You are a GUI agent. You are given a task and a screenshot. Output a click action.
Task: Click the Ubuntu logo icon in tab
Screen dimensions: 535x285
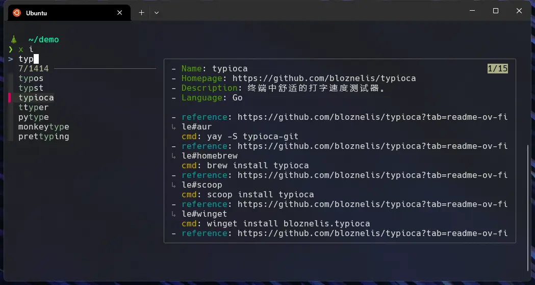pos(17,13)
